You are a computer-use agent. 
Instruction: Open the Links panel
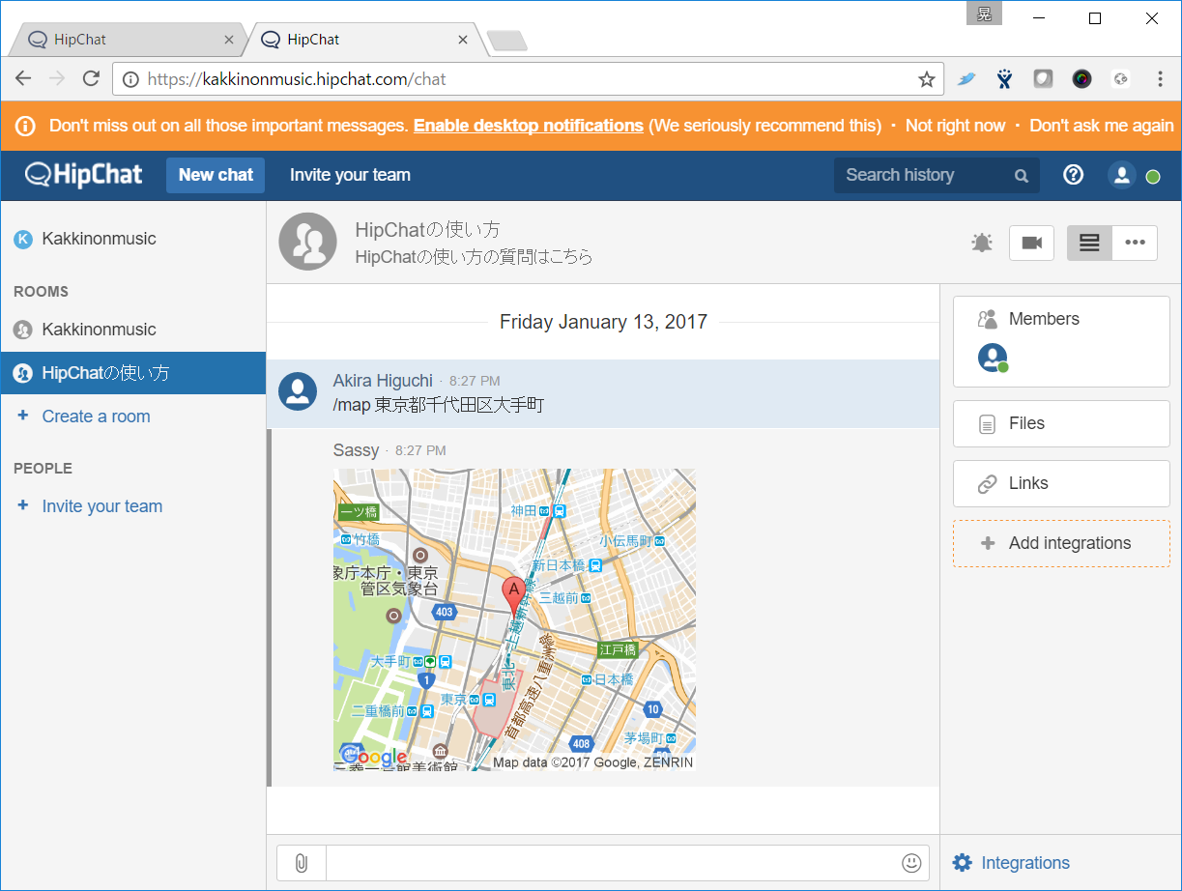point(1061,483)
